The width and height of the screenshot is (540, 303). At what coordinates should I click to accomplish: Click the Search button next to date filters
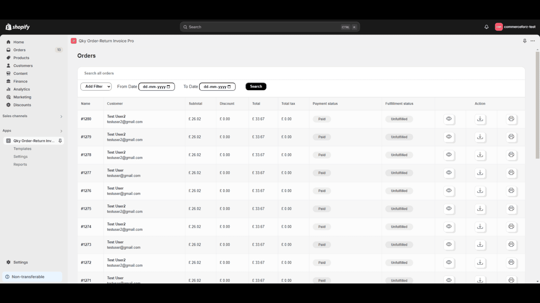pos(255,87)
